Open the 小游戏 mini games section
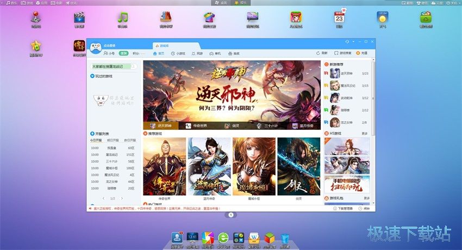The height and width of the screenshot is (250, 462). (x=178, y=54)
